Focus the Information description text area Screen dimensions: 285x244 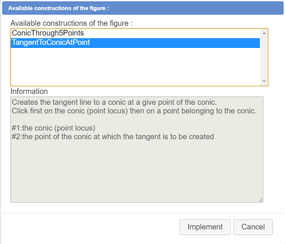136,150
